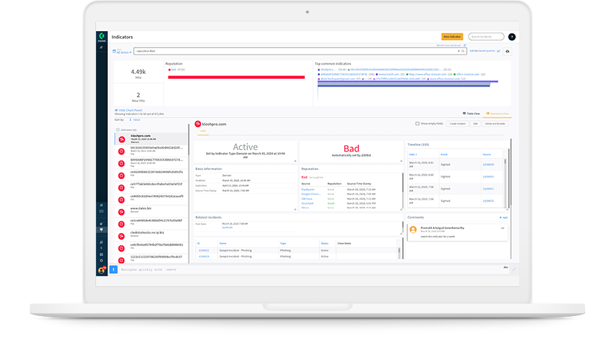Click Add to Saved queries link

click(x=482, y=51)
